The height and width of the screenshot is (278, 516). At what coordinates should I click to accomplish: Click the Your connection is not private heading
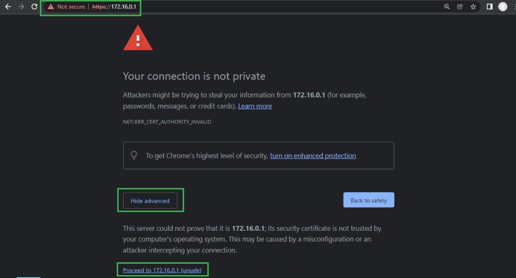tap(194, 76)
